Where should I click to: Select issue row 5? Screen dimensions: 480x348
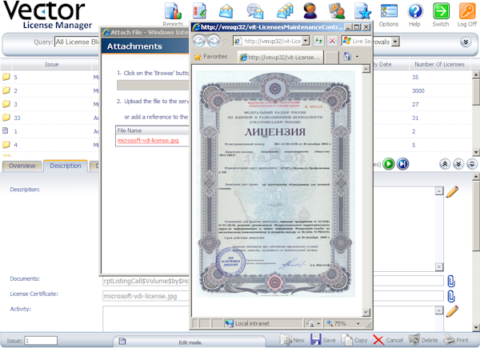click(x=16, y=77)
